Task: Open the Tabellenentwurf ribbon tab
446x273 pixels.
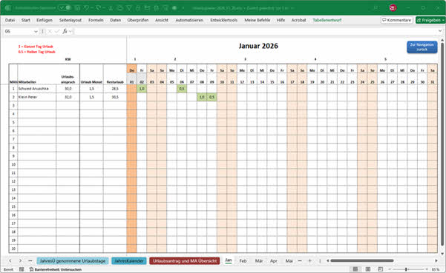Action: pyautogui.click(x=327, y=20)
